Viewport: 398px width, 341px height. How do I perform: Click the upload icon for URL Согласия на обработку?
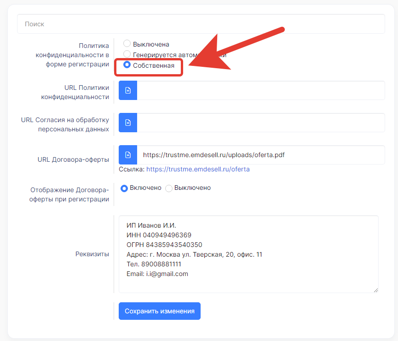pyautogui.click(x=128, y=123)
